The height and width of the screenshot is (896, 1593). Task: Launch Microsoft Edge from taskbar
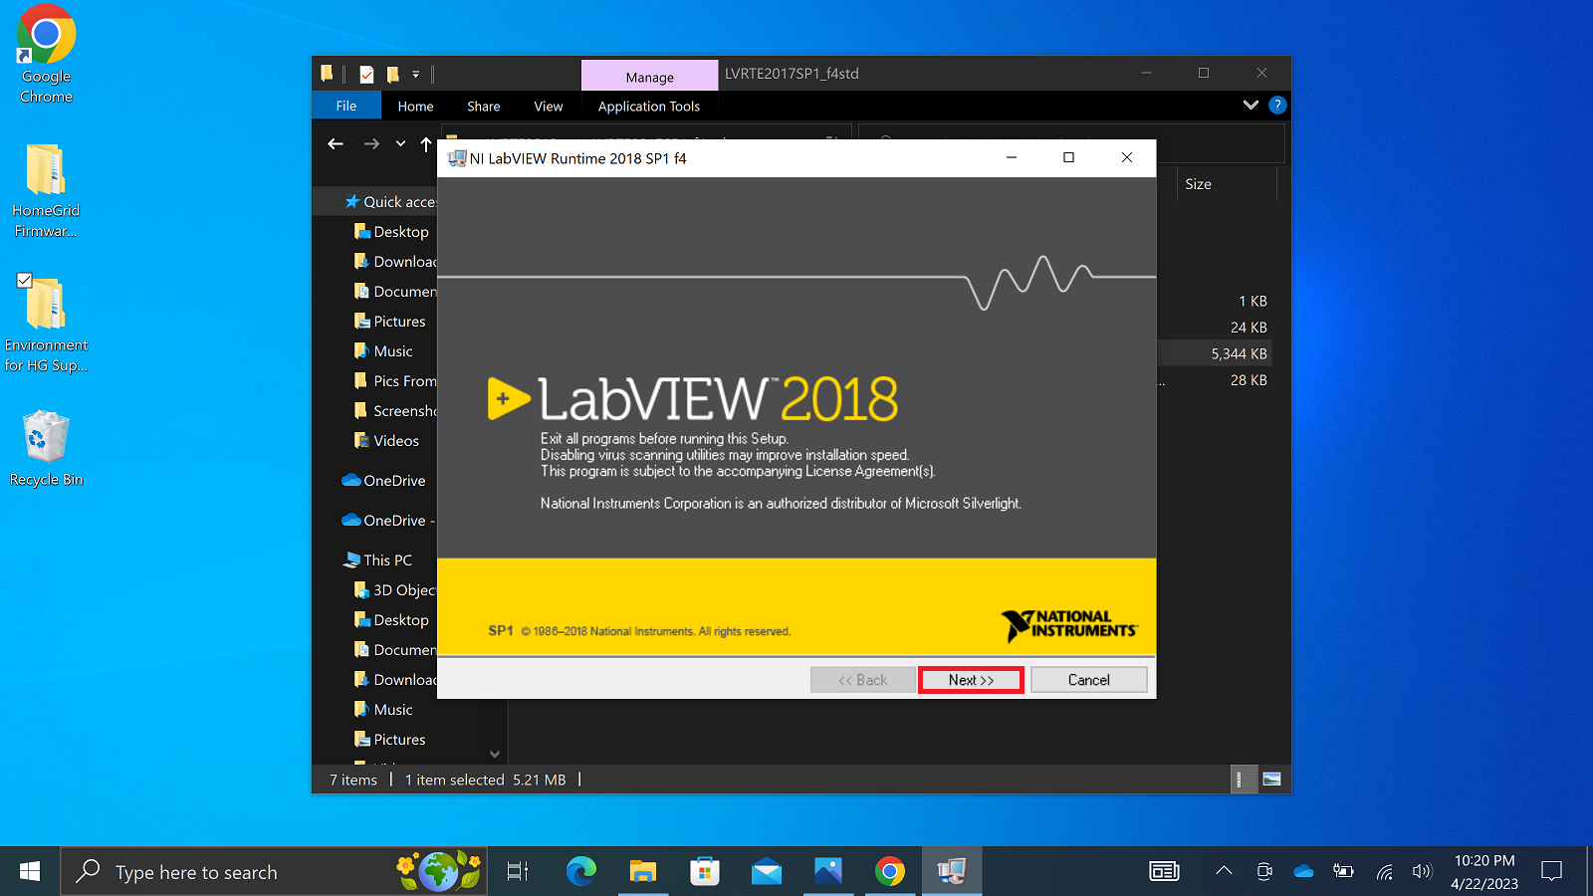580,872
